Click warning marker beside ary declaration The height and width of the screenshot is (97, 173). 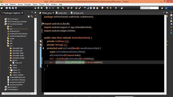[x=41, y=45]
